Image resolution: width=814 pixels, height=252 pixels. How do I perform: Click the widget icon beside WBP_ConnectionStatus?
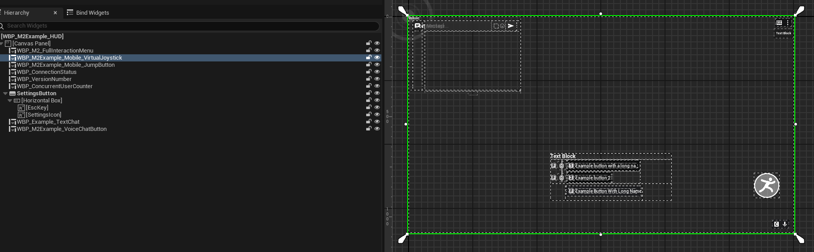coord(13,72)
